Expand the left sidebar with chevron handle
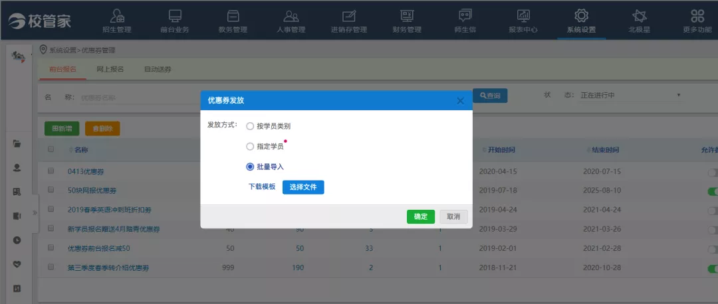718x304 pixels. click(35, 212)
